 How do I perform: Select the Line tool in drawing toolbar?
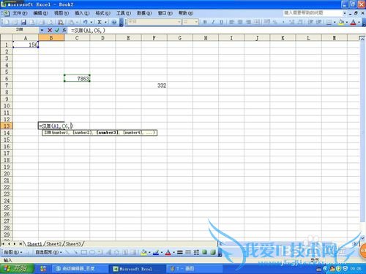click(68, 252)
